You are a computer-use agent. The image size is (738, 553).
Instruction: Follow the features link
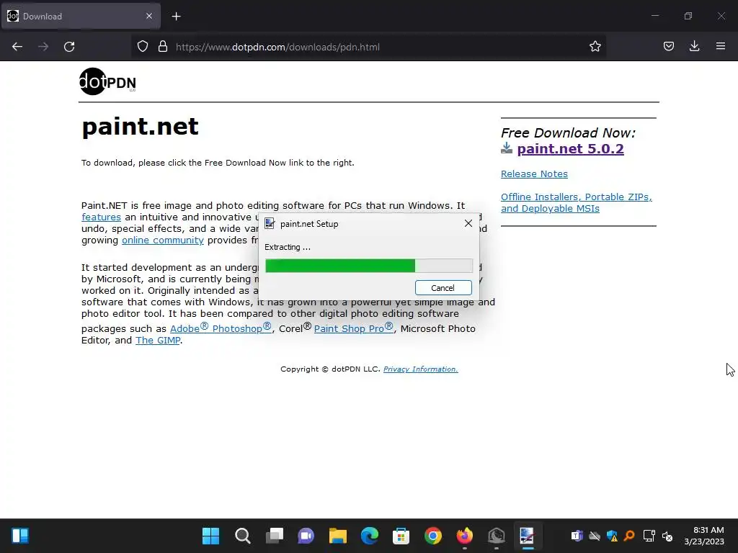[101, 217]
